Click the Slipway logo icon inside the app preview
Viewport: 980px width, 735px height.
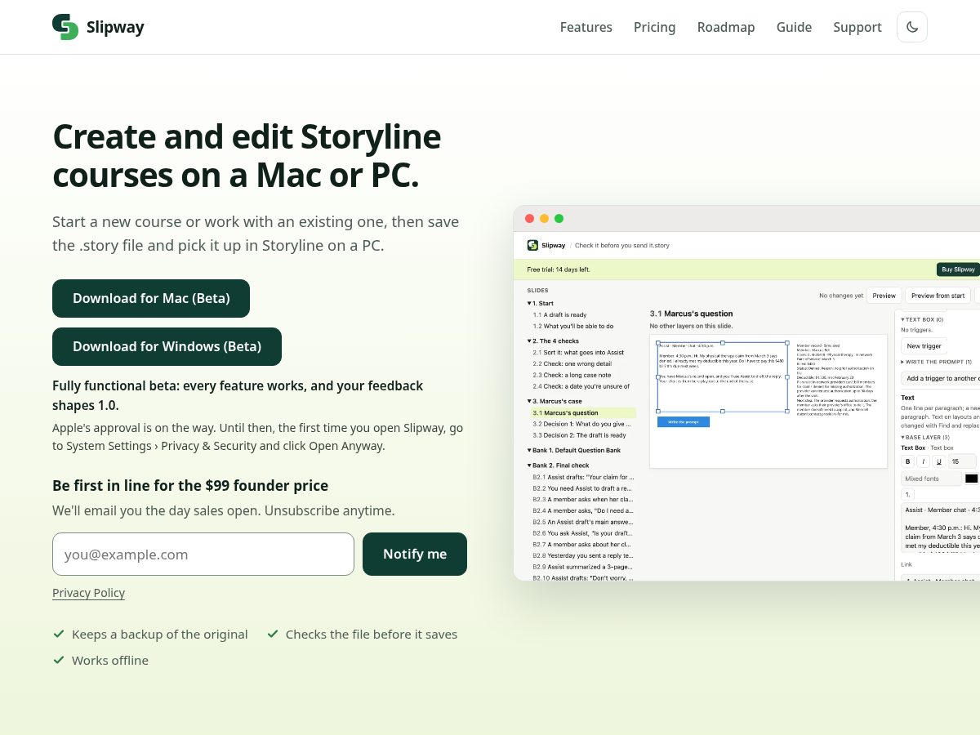tap(532, 245)
